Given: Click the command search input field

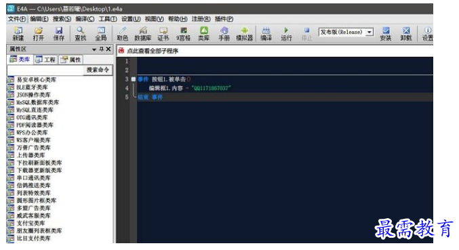Looking at the screenshot, I should coord(45,70).
